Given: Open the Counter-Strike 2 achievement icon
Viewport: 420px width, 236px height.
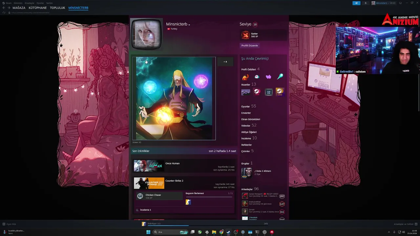Looking at the screenshot, I should tap(188, 202).
